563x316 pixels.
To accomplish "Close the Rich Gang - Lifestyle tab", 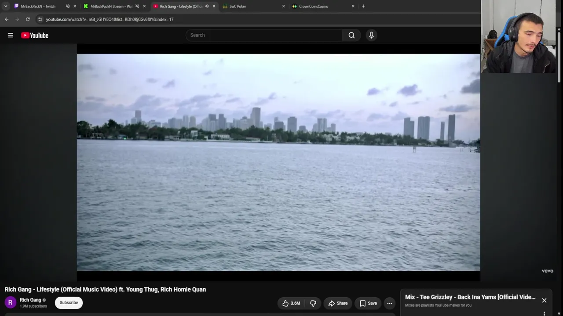I will pyautogui.click(x=214, y=7).
